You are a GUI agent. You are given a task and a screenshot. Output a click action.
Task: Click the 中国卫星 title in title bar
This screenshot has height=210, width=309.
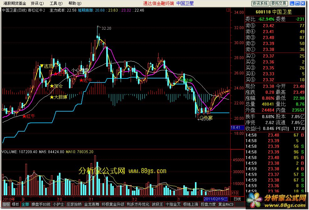(x=185, y=3)
